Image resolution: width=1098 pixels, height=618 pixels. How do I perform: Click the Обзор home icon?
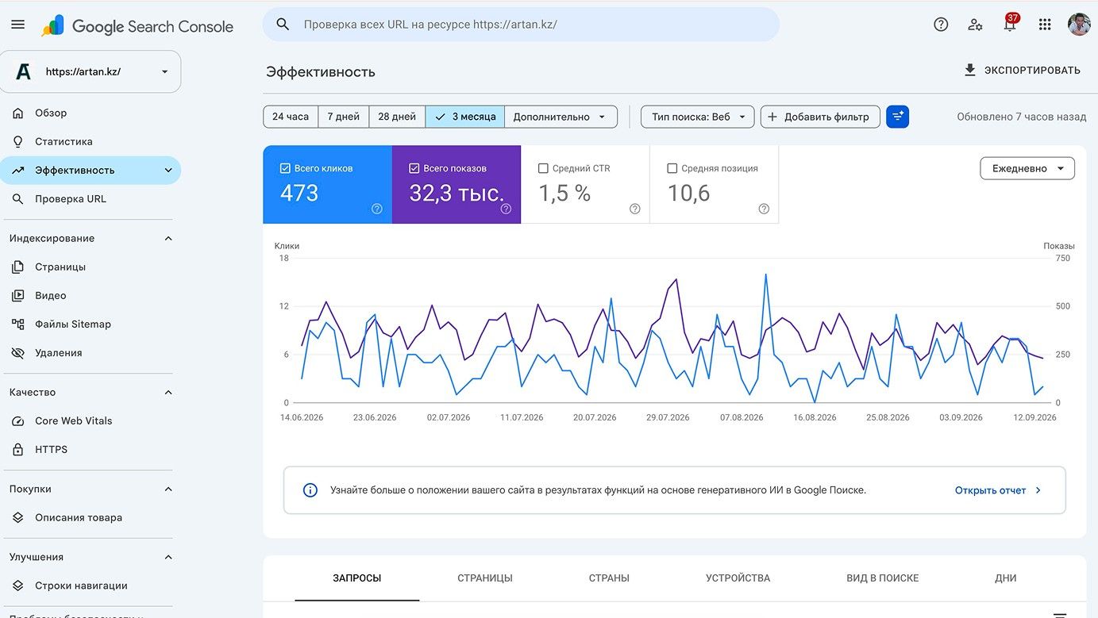coord(18,113)
